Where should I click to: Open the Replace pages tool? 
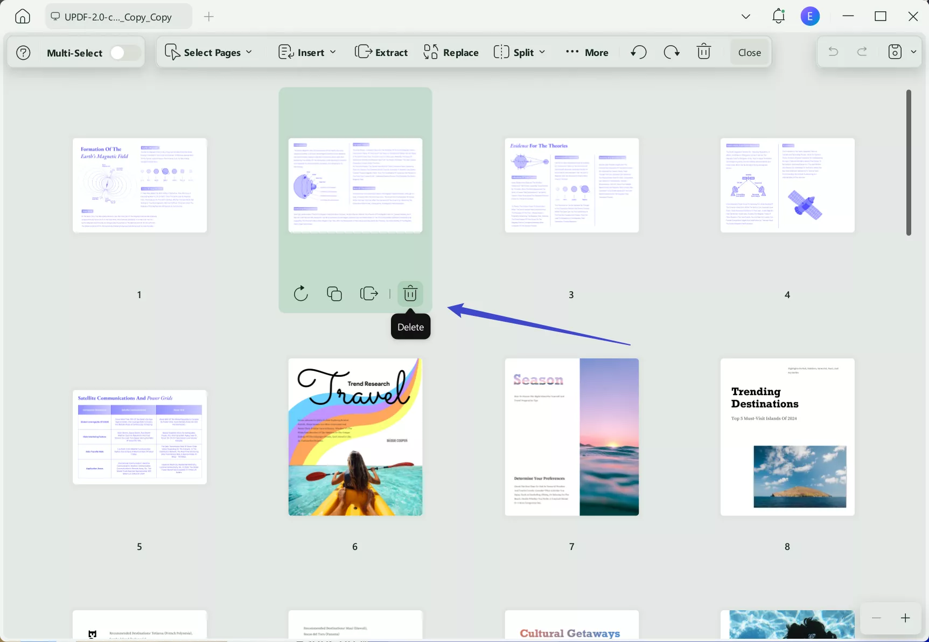click(x=450, y=52)
